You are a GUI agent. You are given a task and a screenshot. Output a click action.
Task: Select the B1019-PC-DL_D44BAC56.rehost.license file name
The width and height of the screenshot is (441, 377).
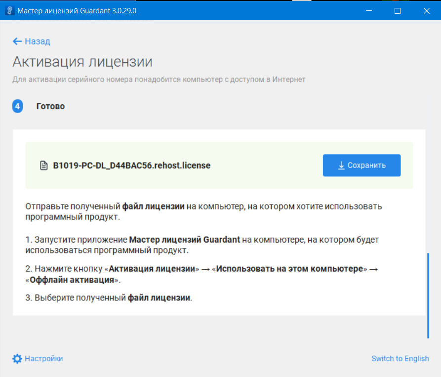(x=132, y=166)
